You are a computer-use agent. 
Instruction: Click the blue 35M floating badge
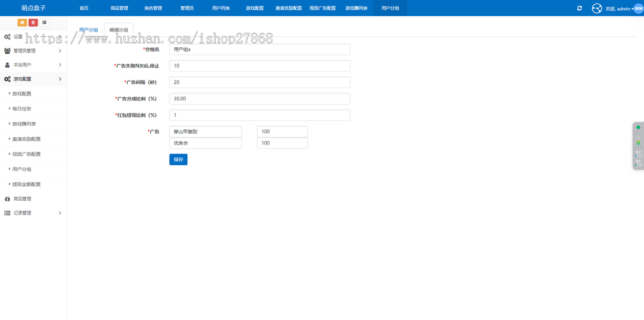coord(638,9)
